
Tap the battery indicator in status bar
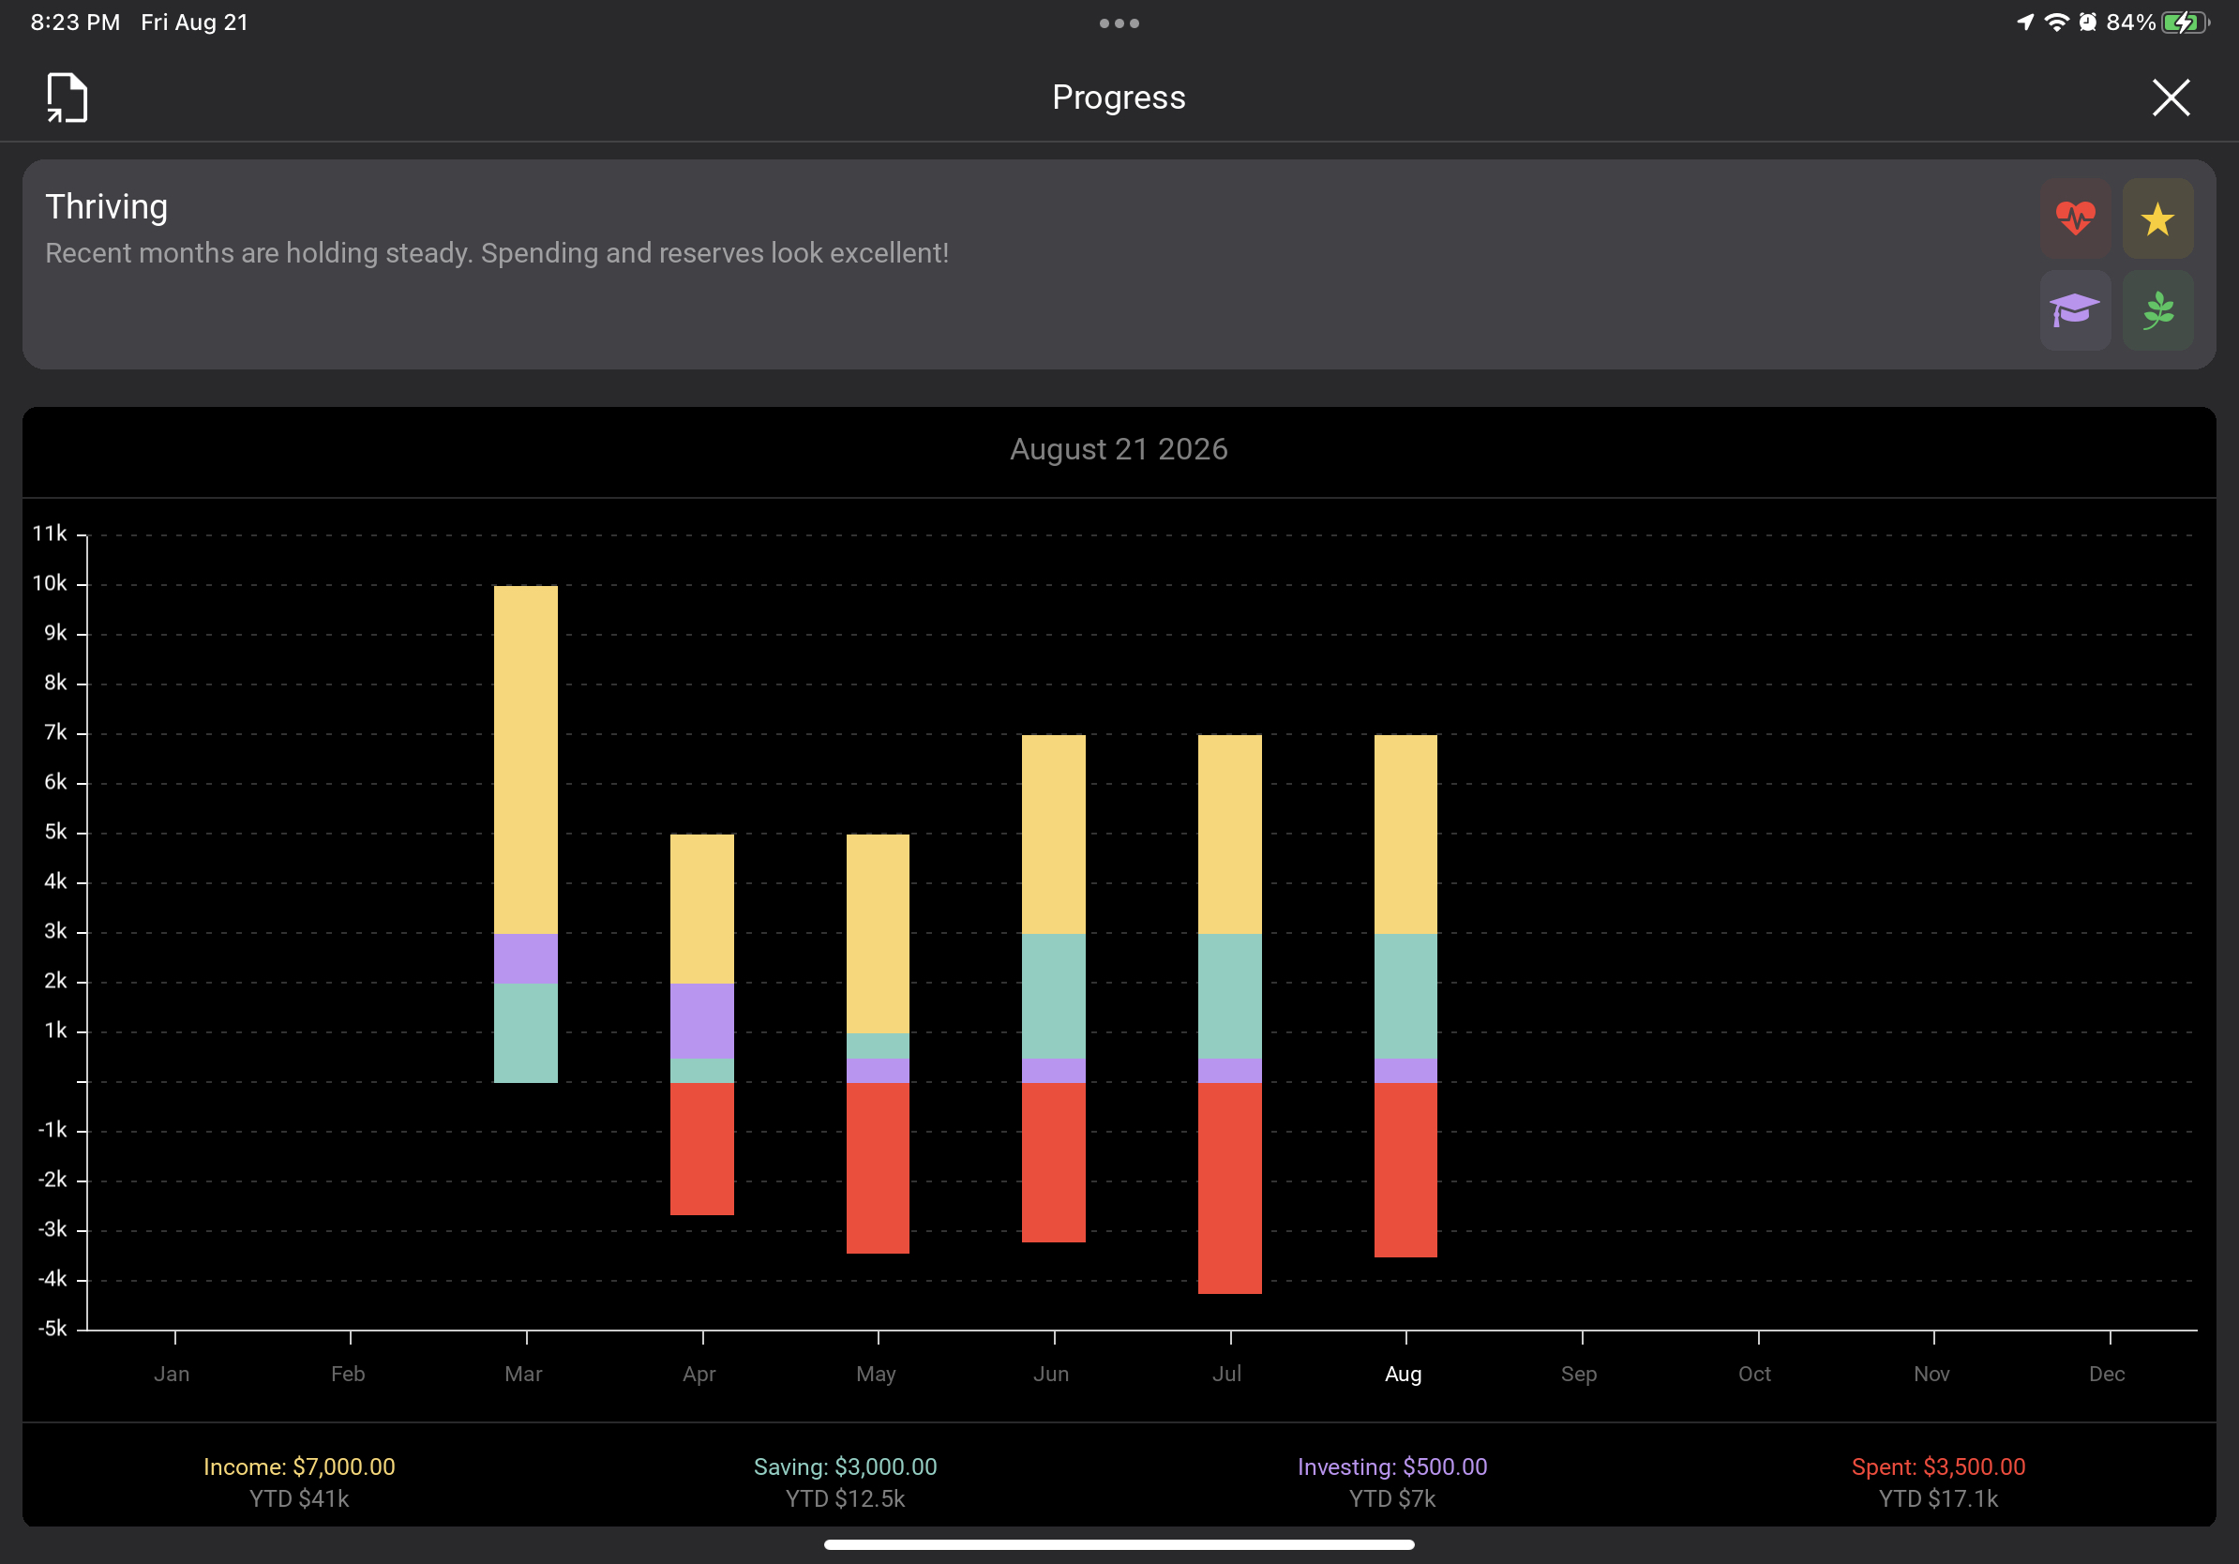pos(2185,23)
